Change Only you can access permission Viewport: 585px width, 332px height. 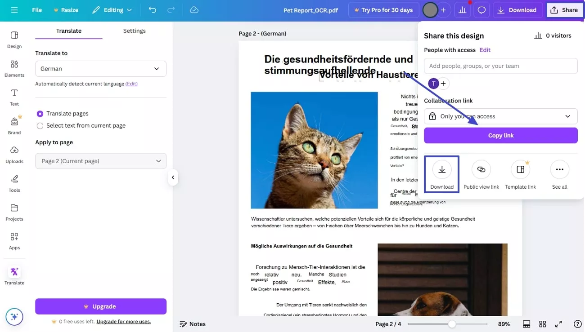tap(500, 116)
